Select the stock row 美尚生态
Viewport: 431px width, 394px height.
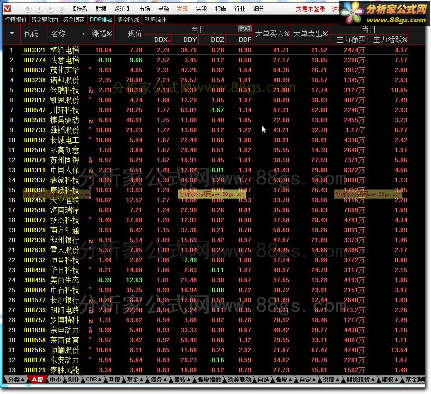pyautogui.click(x=206, y=280)
